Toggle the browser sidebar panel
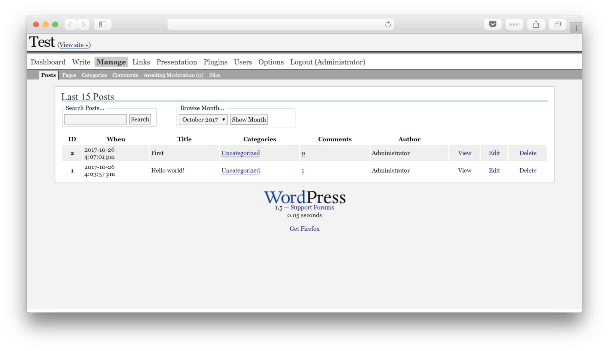 [x=103, y=25]
